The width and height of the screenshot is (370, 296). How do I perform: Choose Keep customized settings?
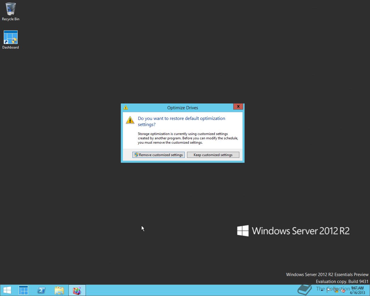pyautogui.click(x=213, y=155)
